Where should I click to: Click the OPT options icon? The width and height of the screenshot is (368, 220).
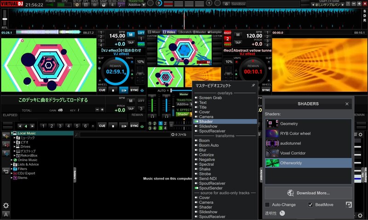tap(86, 5)
